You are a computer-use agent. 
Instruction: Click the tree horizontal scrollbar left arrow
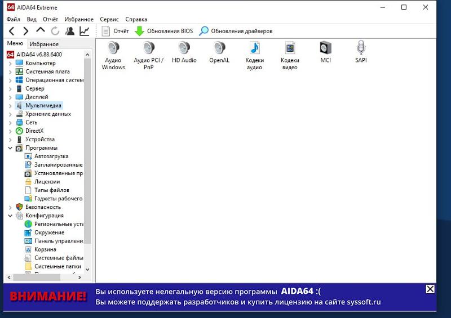pos(9,277)
